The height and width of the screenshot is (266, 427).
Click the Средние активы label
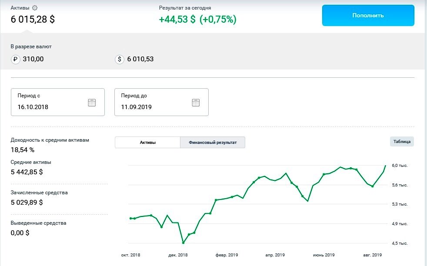(x=31, y=162)
